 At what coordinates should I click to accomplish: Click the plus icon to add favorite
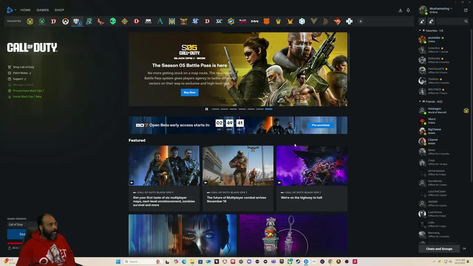tap(361, 21)
